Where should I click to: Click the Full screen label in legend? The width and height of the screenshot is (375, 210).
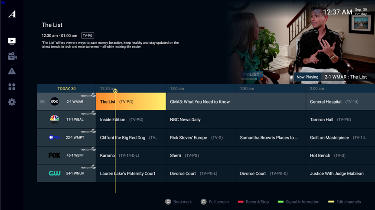click(x=218, y=202)
